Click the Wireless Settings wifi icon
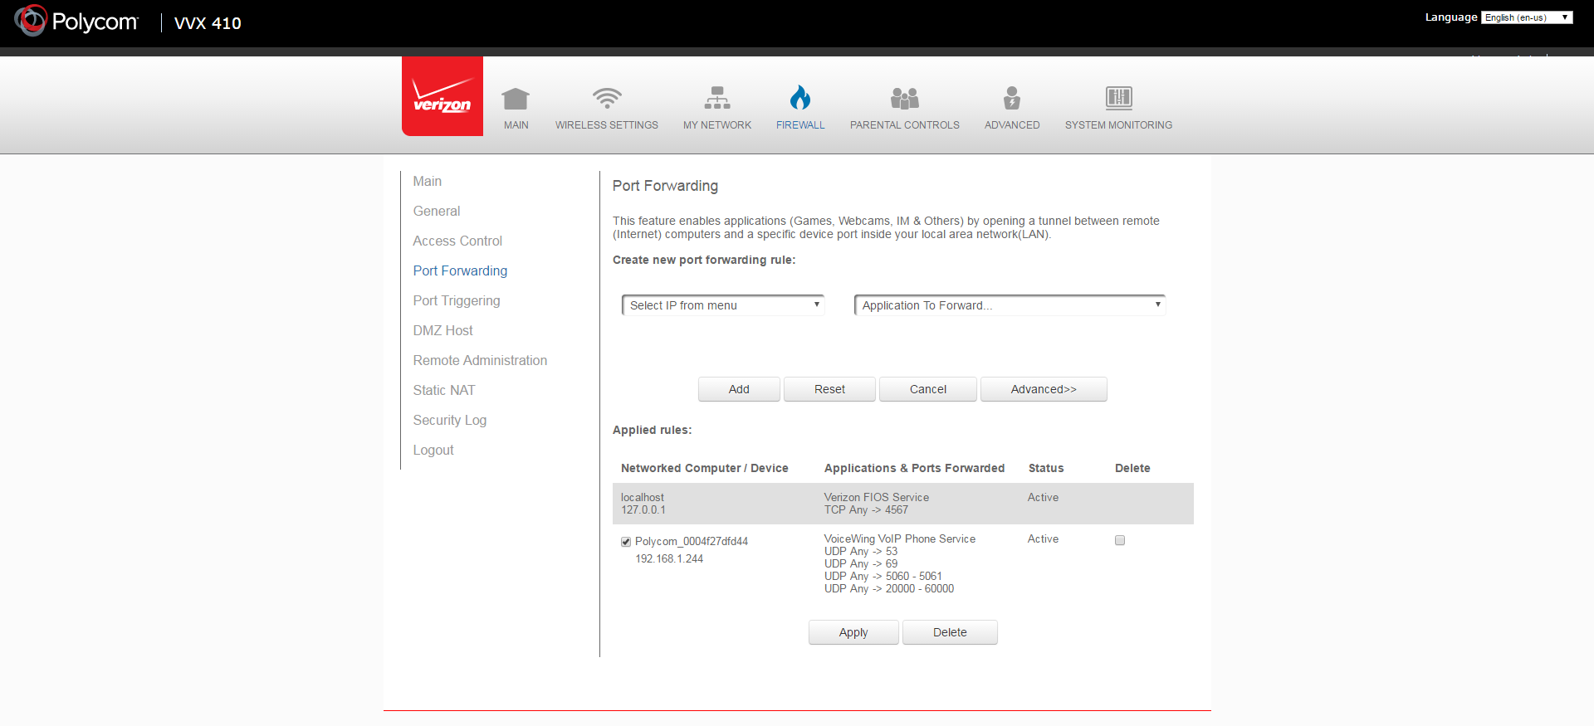The image size is (1594, 726). pyautogui.click(x=607, y=98)
